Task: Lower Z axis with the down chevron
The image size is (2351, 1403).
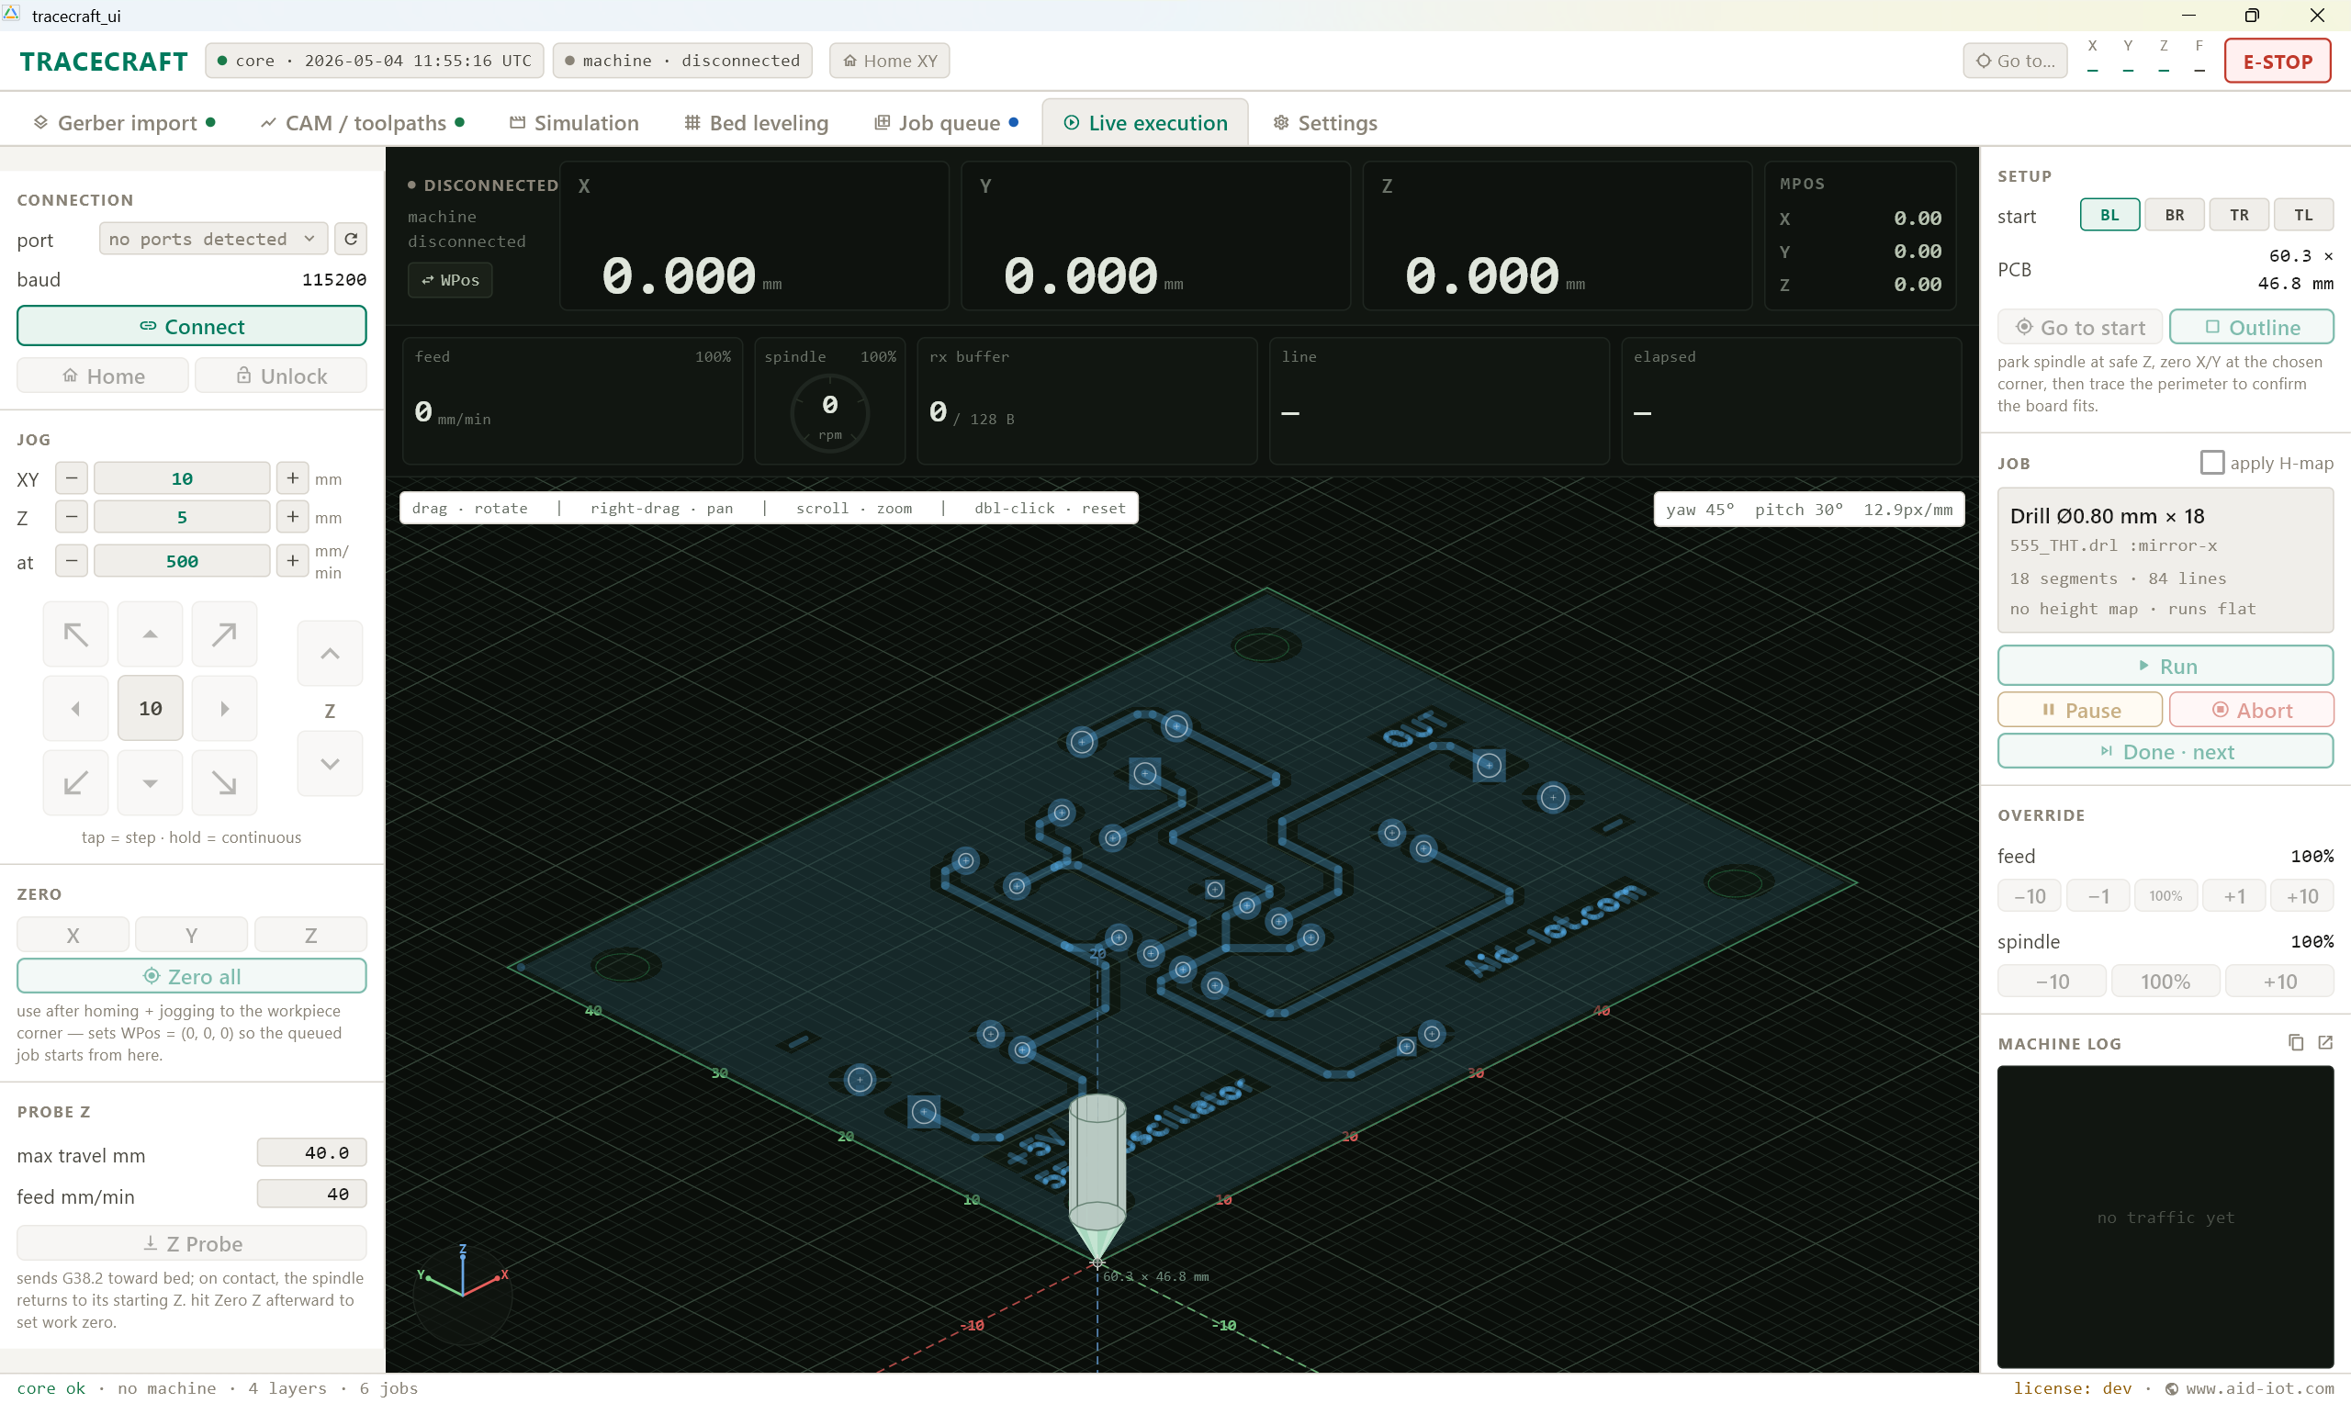Action: (330, 764)
